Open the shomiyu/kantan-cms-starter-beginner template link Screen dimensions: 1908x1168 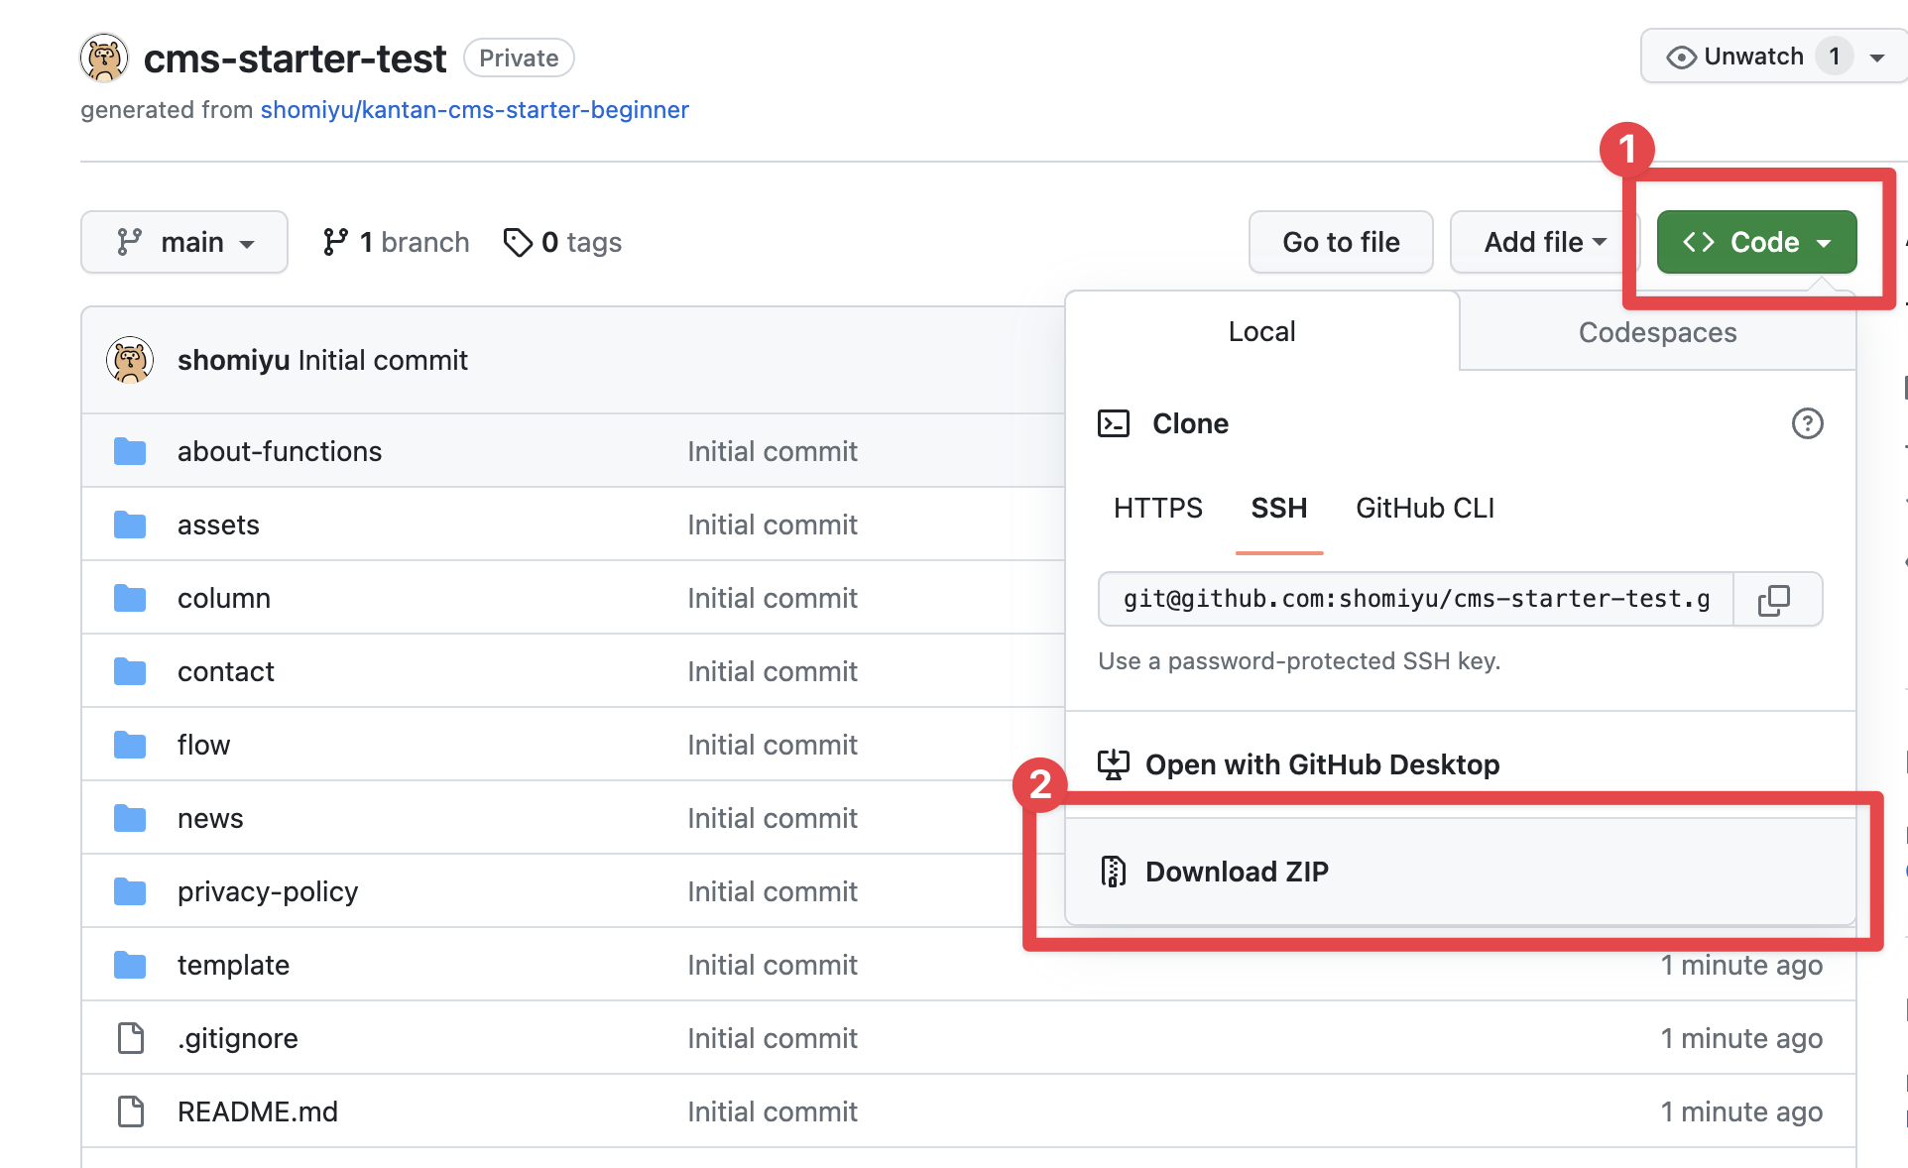474,110
